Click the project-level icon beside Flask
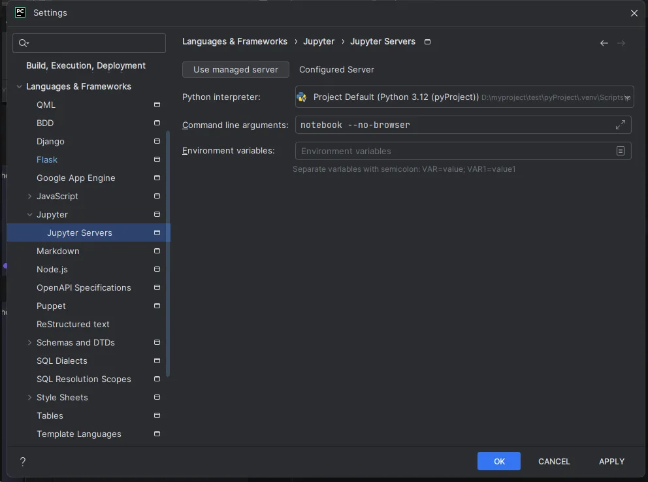 157,159
